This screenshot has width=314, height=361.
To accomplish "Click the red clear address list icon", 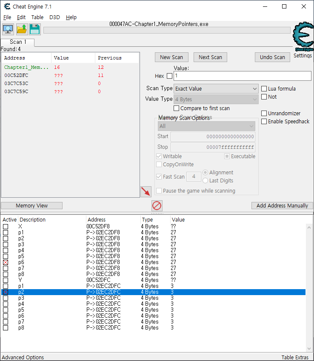I will 157,206.
